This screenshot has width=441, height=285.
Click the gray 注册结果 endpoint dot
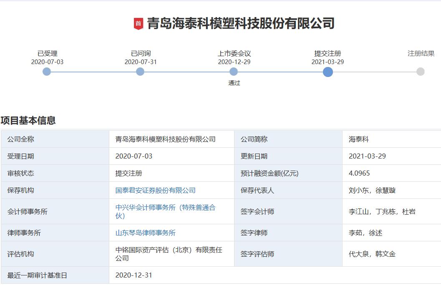[x=420, y=72]
